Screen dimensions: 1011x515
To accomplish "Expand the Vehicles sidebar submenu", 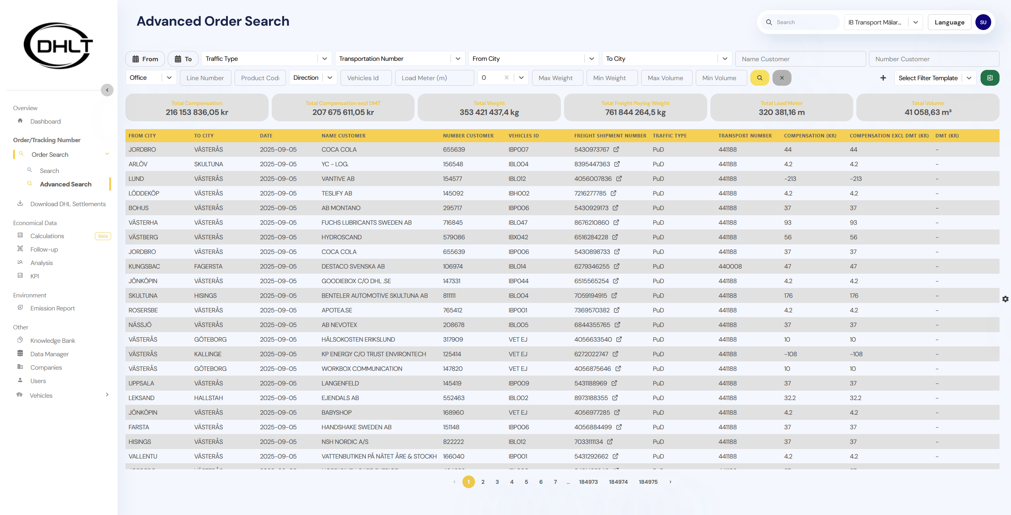I will 107,395.
